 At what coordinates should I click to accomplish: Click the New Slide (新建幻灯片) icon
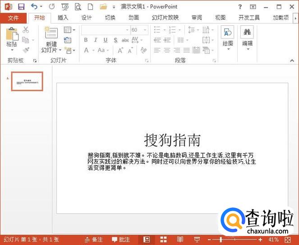click(x=51, y=34)
